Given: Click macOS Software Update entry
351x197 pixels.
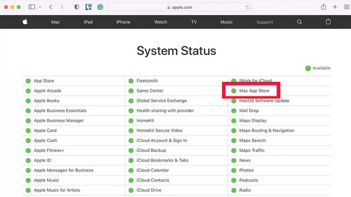Looking at the screenshot, I should (264, 101).
